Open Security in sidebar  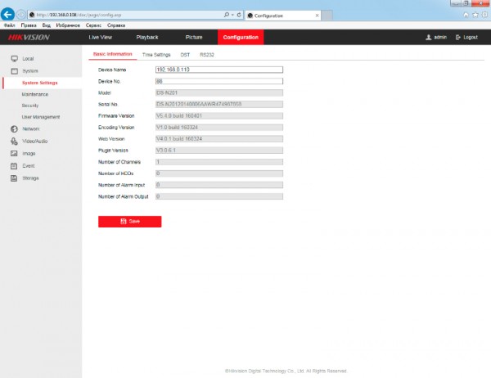(x=30, y=106)
